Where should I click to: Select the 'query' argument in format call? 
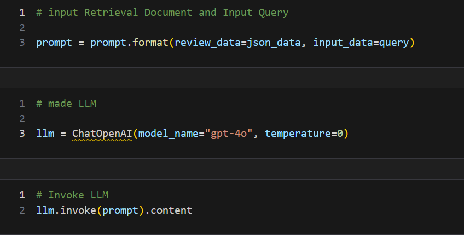click(x=394, y=43)
